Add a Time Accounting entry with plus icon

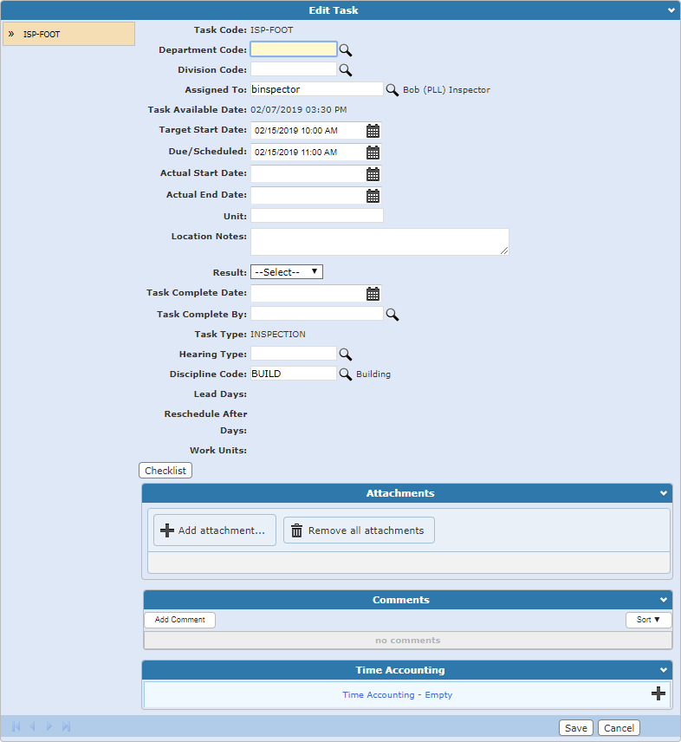pos(658,693)
